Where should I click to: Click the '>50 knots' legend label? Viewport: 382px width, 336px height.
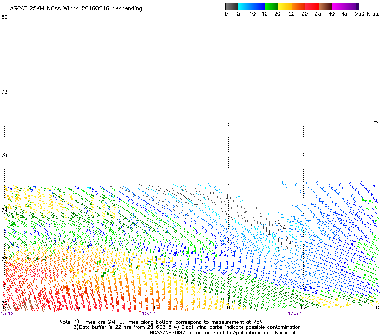point(367,14)
